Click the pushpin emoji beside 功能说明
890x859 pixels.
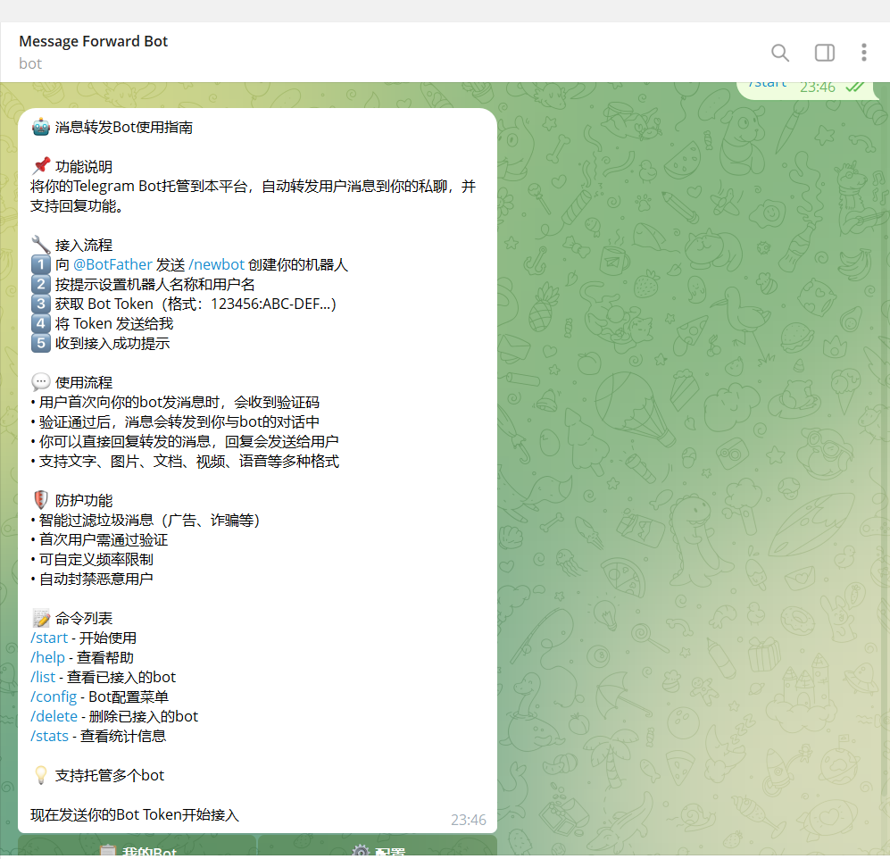click(x=41, y=166)
